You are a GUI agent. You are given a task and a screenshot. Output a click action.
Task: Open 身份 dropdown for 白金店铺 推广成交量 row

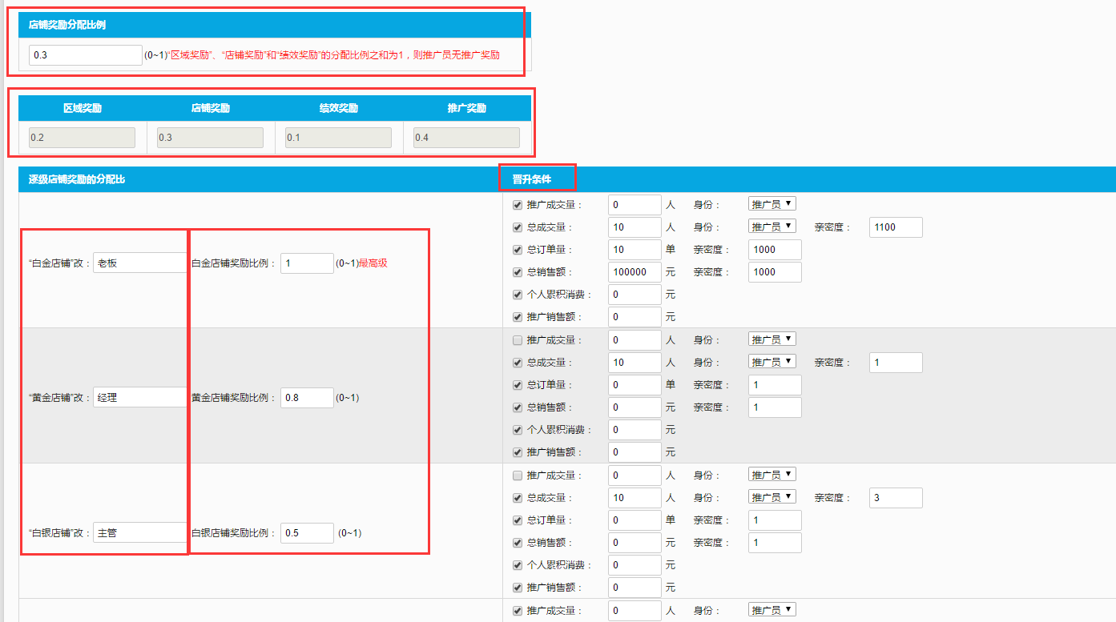pos(772,204)
